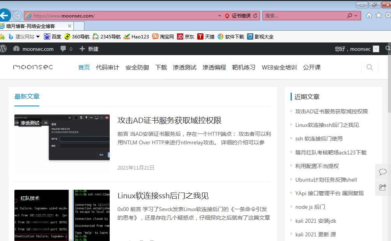Open sidebar link 攻击AD证书服务获取域控权限
The height and width of the screenshot is (241, 391).
[331, 111]
